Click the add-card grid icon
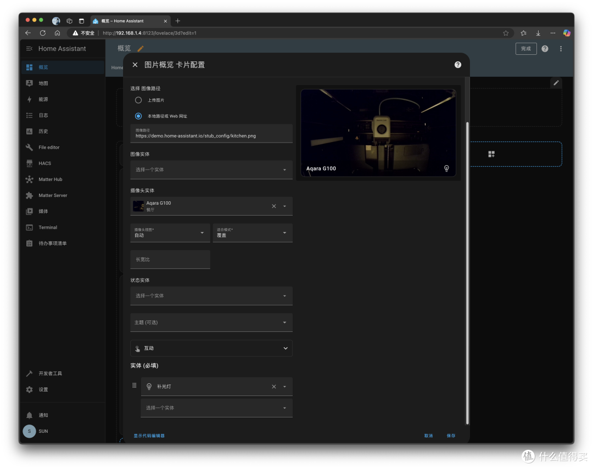This screenshot has height=469, width=593. (491, 154)
